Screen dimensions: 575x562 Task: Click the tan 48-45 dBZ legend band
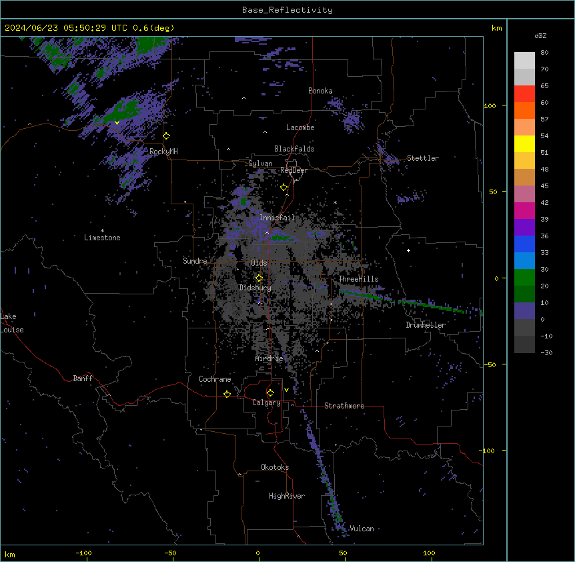tap(524, 177)
